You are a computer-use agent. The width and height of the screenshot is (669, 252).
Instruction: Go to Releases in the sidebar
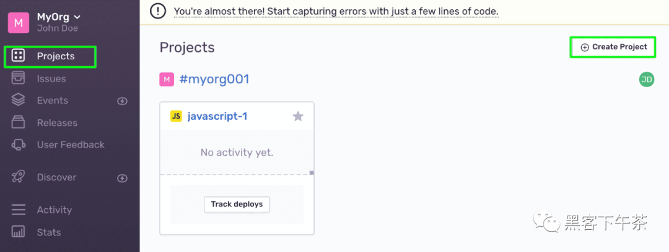pos(57,123)
